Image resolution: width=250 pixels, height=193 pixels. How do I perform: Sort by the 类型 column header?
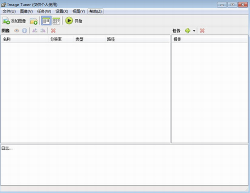pos(89,39)
